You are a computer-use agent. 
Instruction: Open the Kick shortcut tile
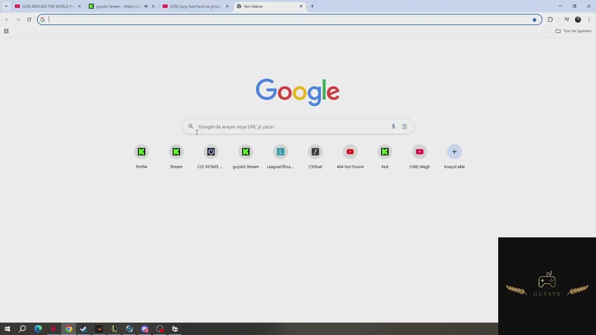coord(385,157)
